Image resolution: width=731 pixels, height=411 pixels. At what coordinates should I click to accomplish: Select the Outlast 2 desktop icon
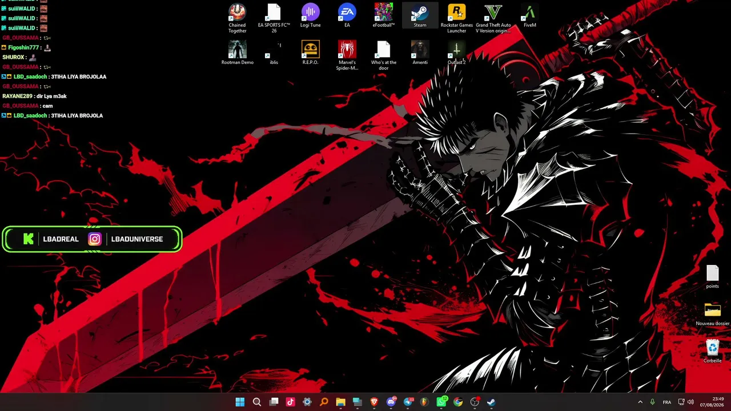(x=457, y=53)
